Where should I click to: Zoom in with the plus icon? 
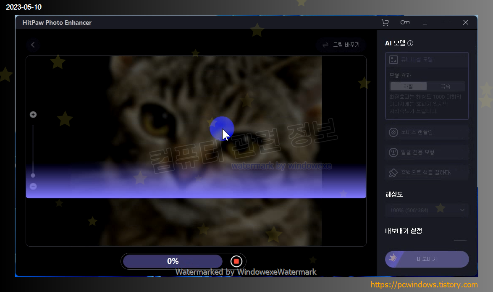click(33, 115)
